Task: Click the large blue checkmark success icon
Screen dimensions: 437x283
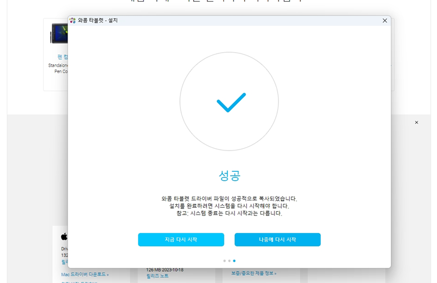Action: pyautogui.click(x=231, y=102)
